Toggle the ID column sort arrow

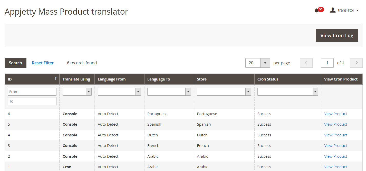[55, 79]
